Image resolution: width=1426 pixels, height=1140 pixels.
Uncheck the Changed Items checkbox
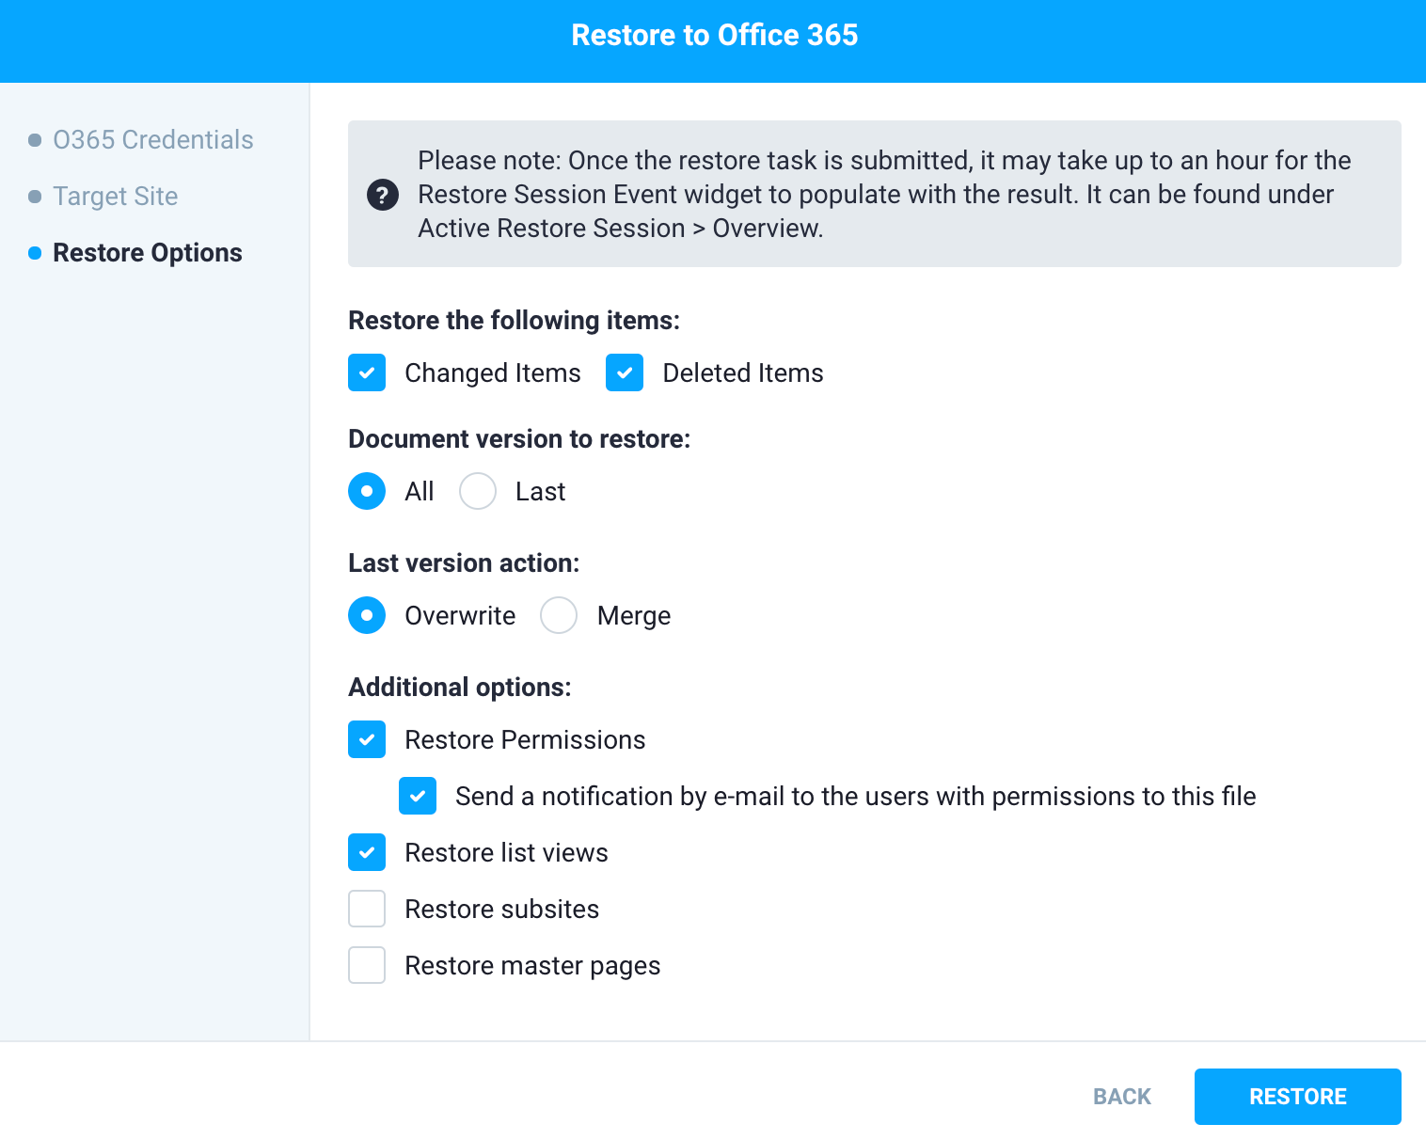[367, 372]
